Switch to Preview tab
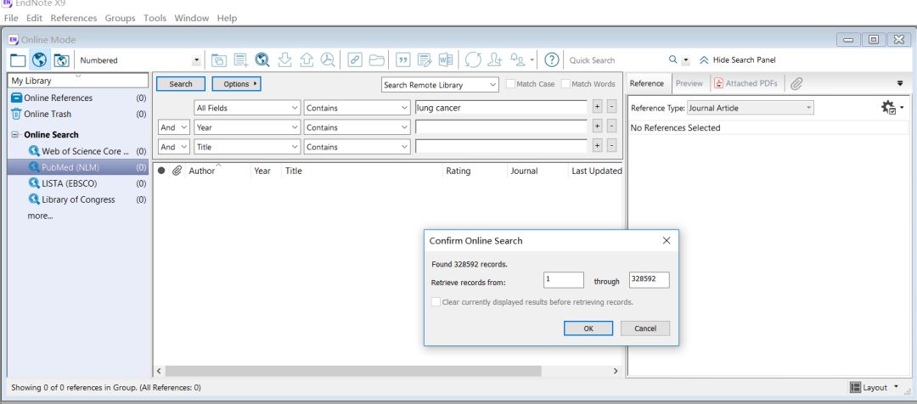The width and height of the screenshot is (917, 404). [689, 84]
